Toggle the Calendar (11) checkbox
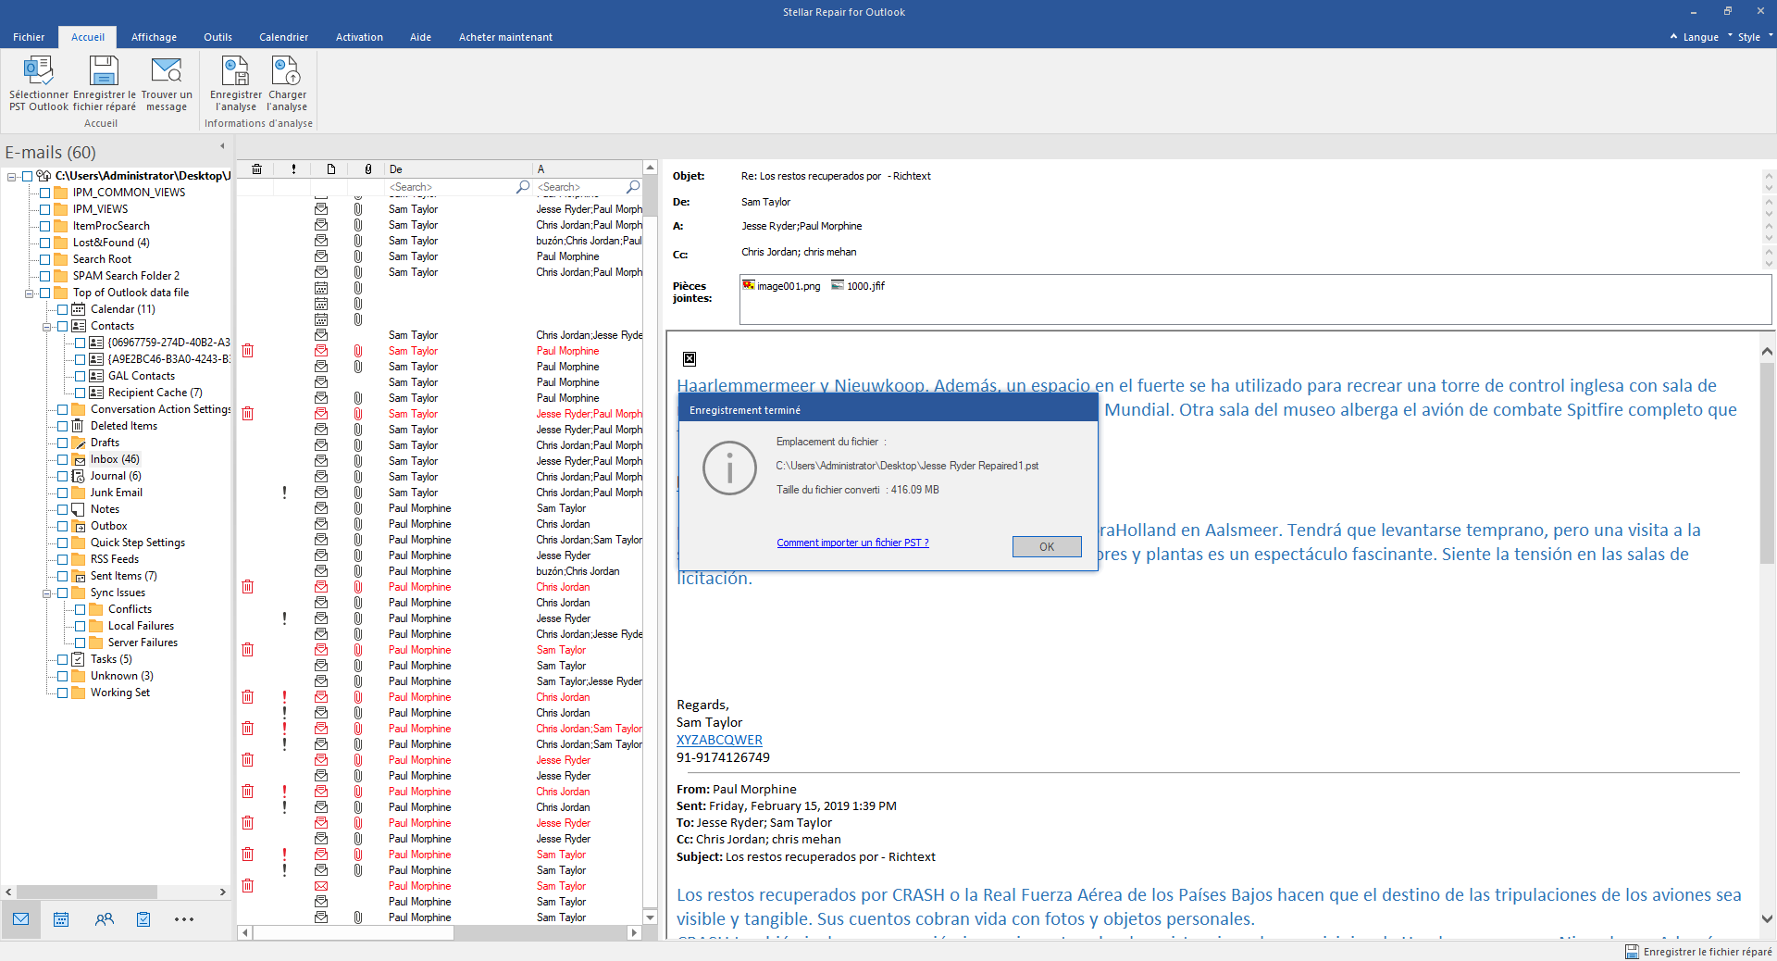The width and height of the screenshot is (1777, 961). coord(62,309)
